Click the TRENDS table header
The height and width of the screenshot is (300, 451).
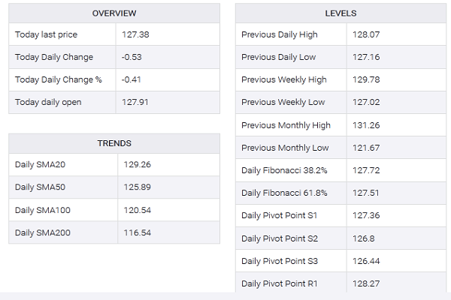[x=114, y=143]
